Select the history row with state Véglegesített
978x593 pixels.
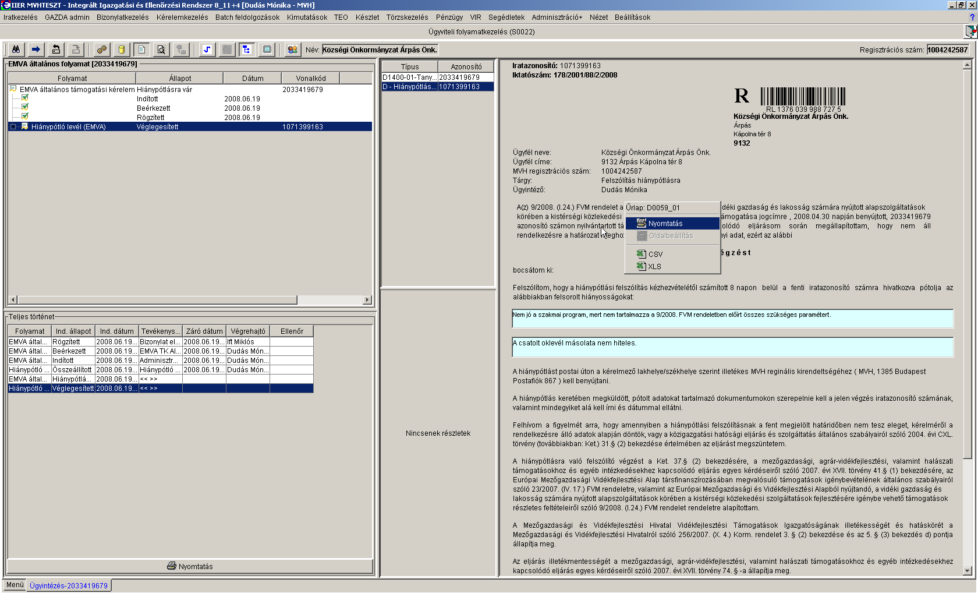coord(161,388)
